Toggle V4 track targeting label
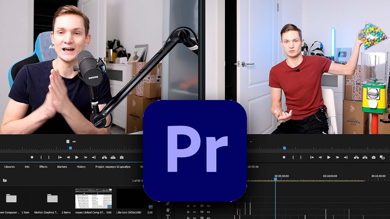Viewport: 390px width, 219px height. coord(194,212)
